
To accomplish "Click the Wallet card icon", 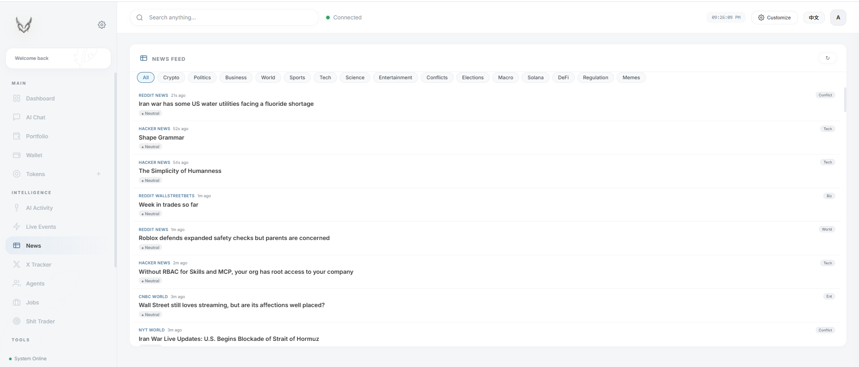I will pos(17,155).
